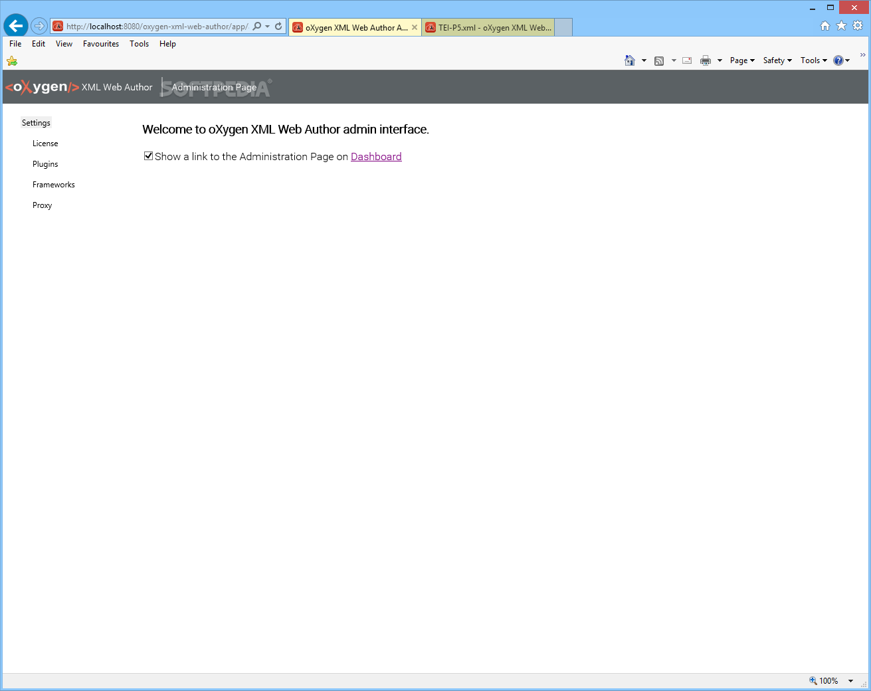Image resolution: width=871 pixels, height=691 pixels.
Task: Open the Frameworks settings page
Action: click(54, 185)
